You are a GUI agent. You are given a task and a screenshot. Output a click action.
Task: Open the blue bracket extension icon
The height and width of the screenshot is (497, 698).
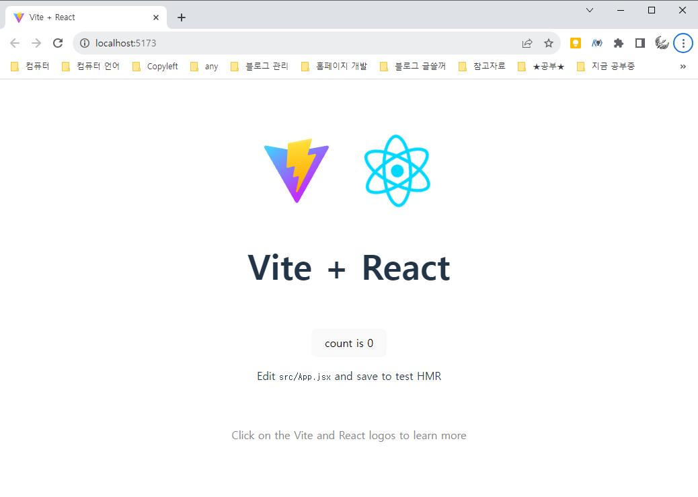(597, 43)
